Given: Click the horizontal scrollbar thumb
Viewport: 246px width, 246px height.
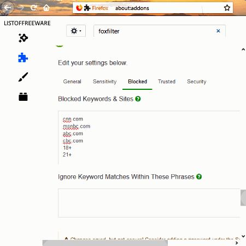Looking at the screenshot, I should [x=105, y=243].
